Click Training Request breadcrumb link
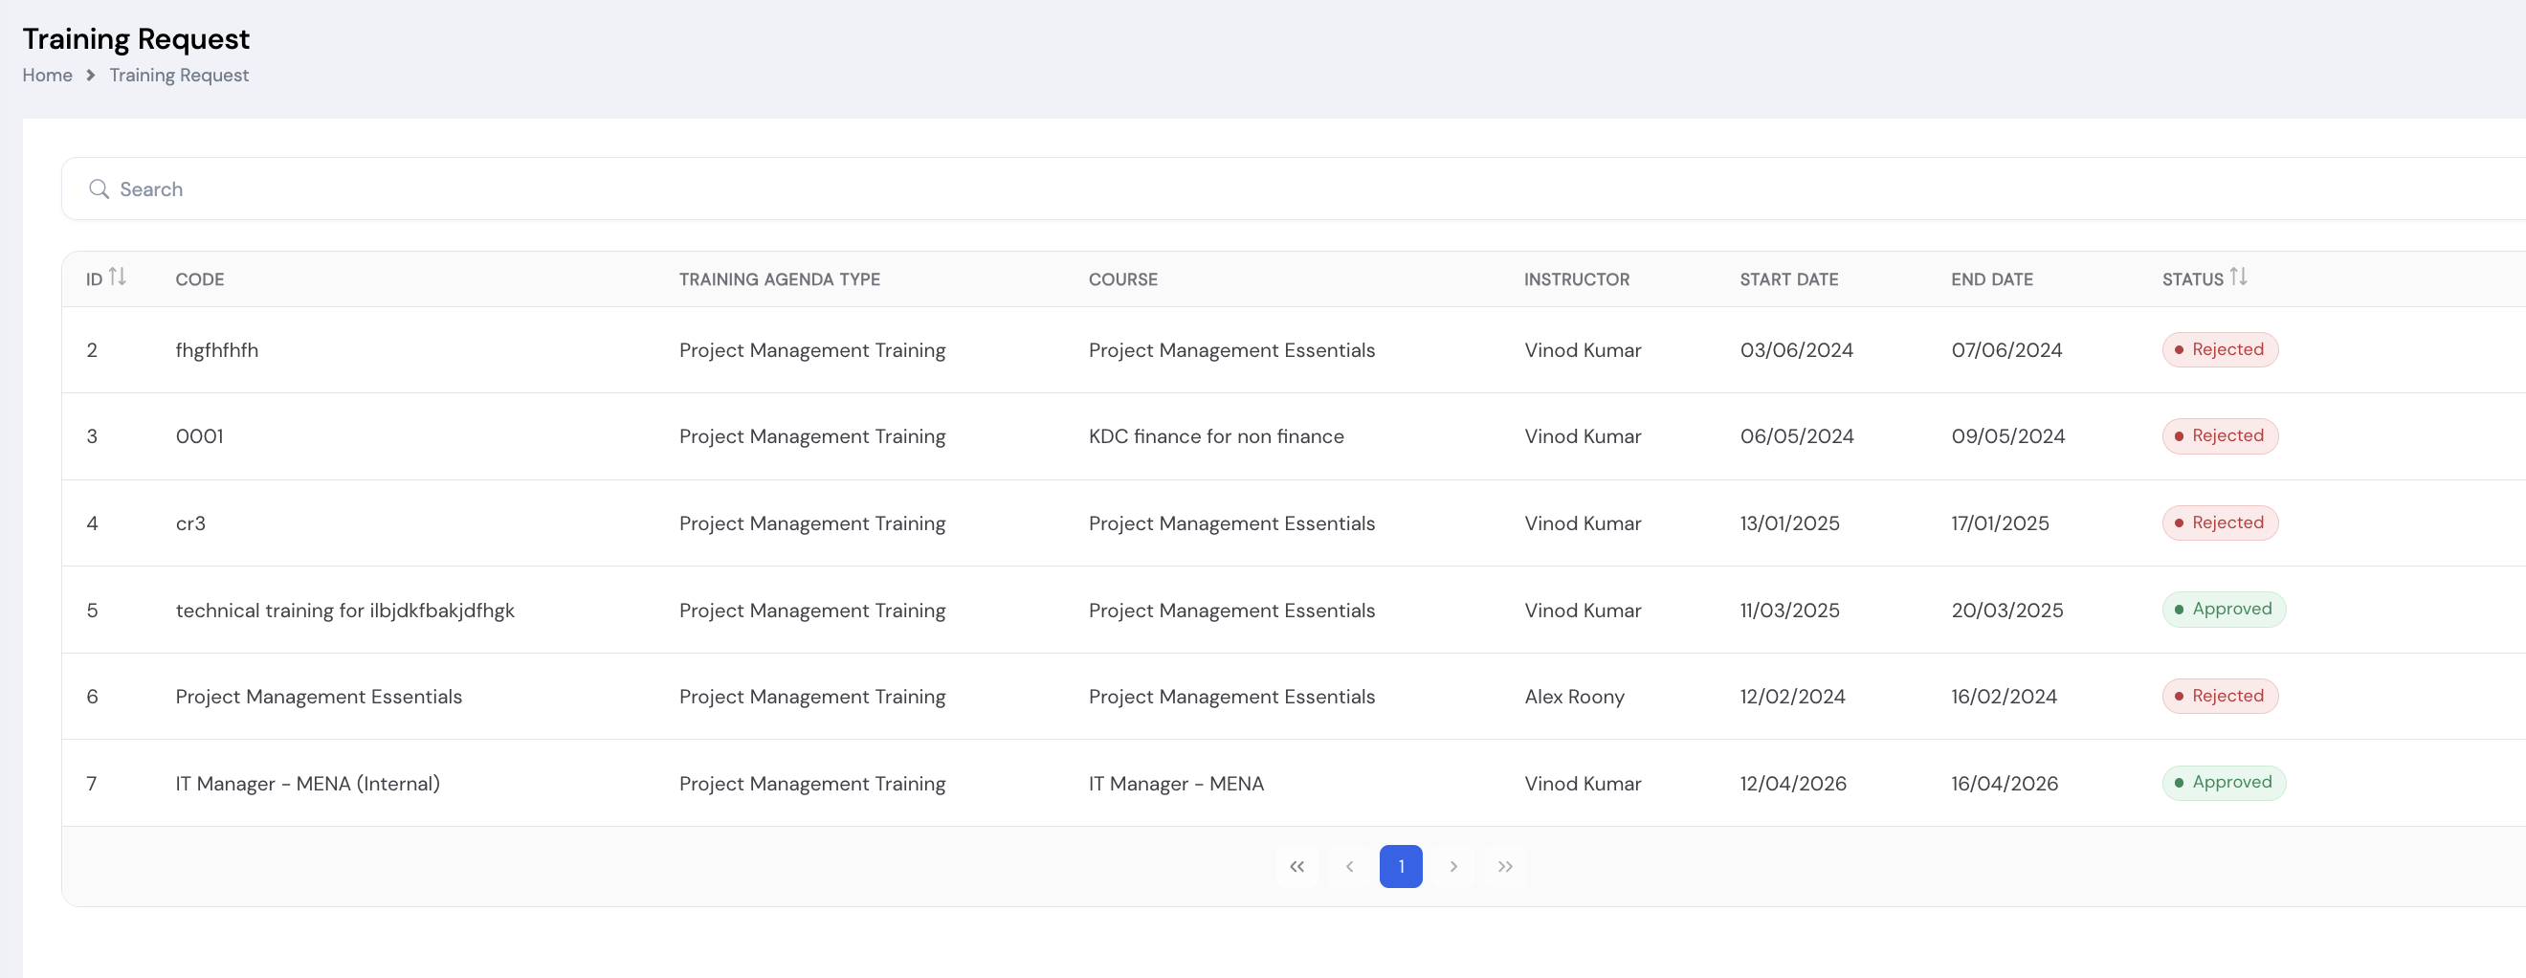The height and width of the screenshot is (978, 2526). pos(179,76)
